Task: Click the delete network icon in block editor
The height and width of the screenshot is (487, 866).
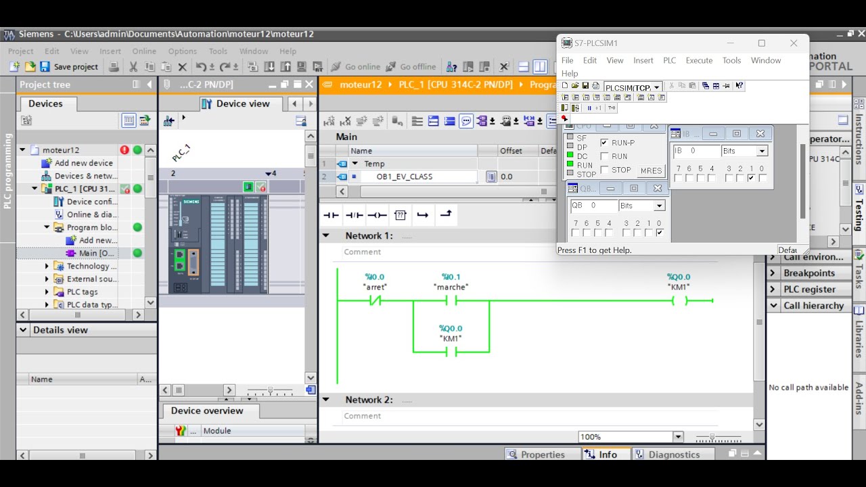Action: click(x=346, y=121)
